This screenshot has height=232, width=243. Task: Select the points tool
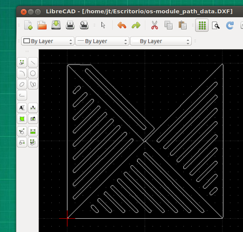coord(22,62)
